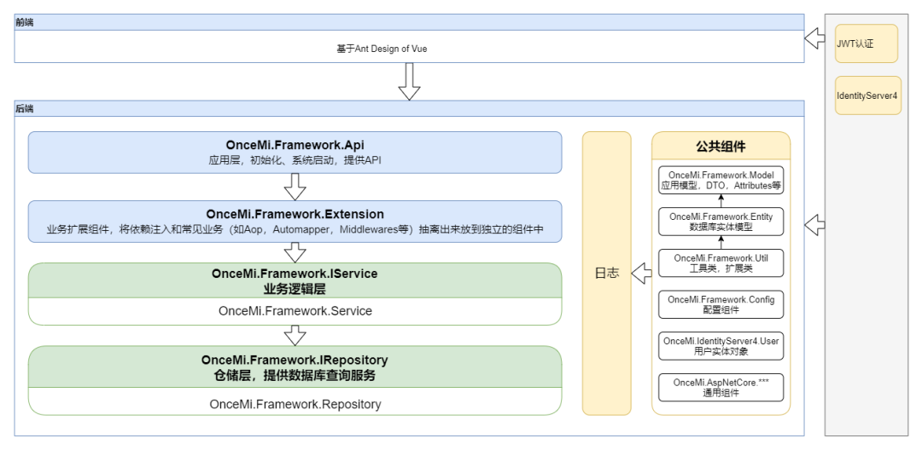Click the OnceMi.Framework.IService 业务逻辑层 block
The image size is (922, 450).
pos(295,280)
